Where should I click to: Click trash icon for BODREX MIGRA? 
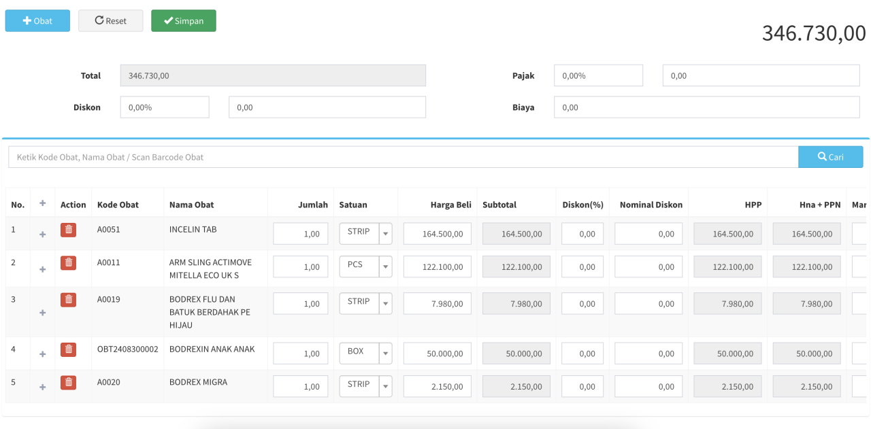point(68,383)
